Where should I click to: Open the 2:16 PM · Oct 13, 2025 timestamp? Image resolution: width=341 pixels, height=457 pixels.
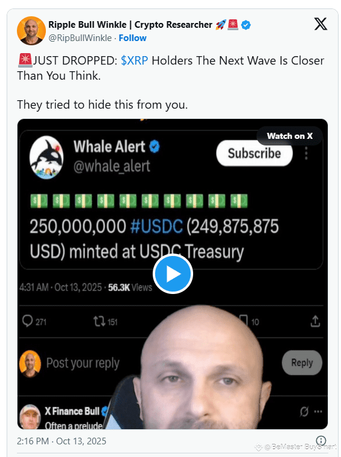[62, 441]
